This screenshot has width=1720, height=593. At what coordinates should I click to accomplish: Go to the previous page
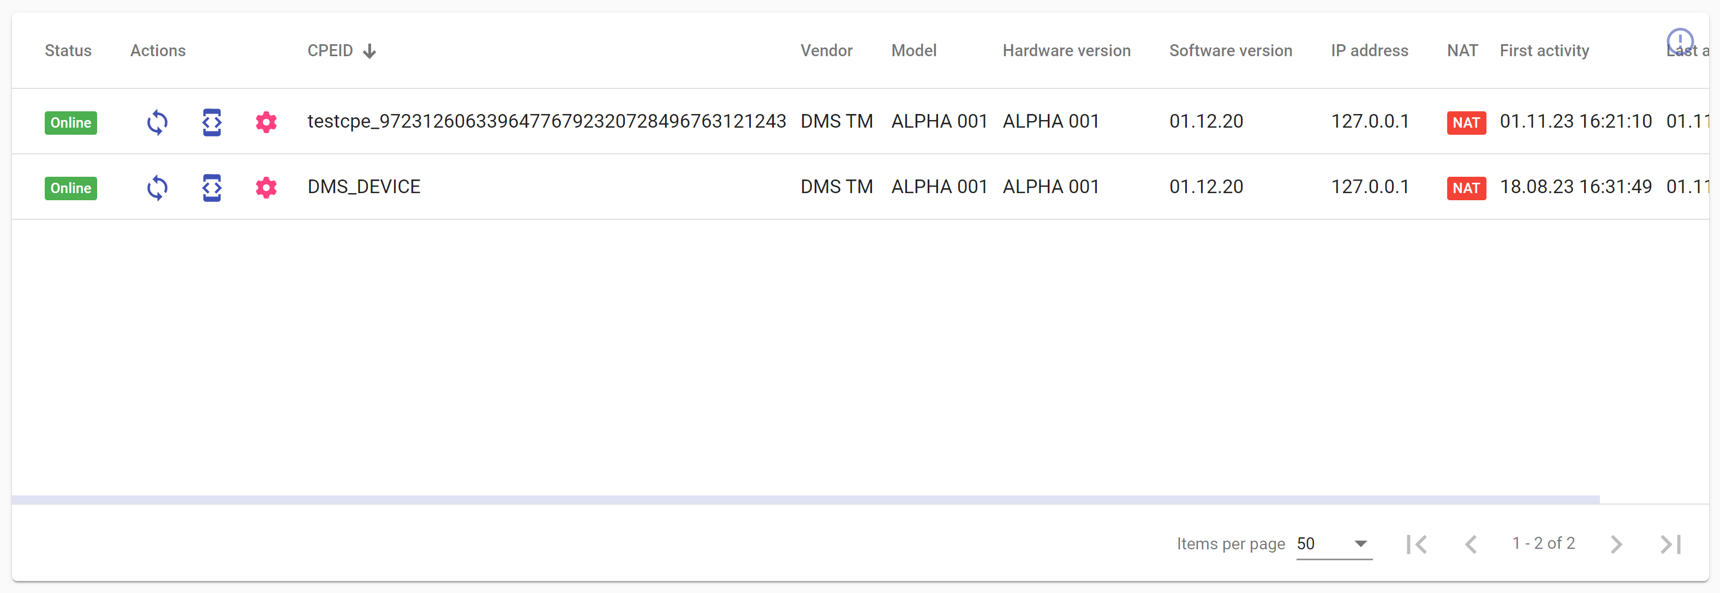point(1470,544)
